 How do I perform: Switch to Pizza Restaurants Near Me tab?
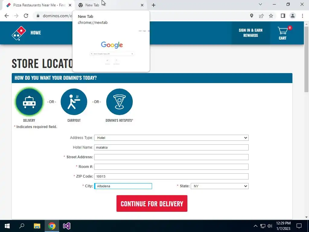tap(38, 5)
